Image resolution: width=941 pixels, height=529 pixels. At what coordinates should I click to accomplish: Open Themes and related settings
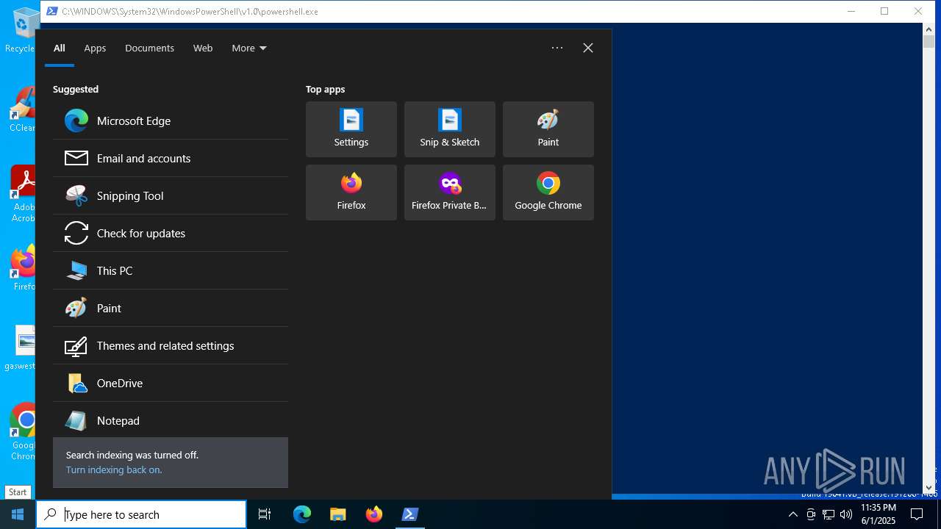click(x=171, y=345)
